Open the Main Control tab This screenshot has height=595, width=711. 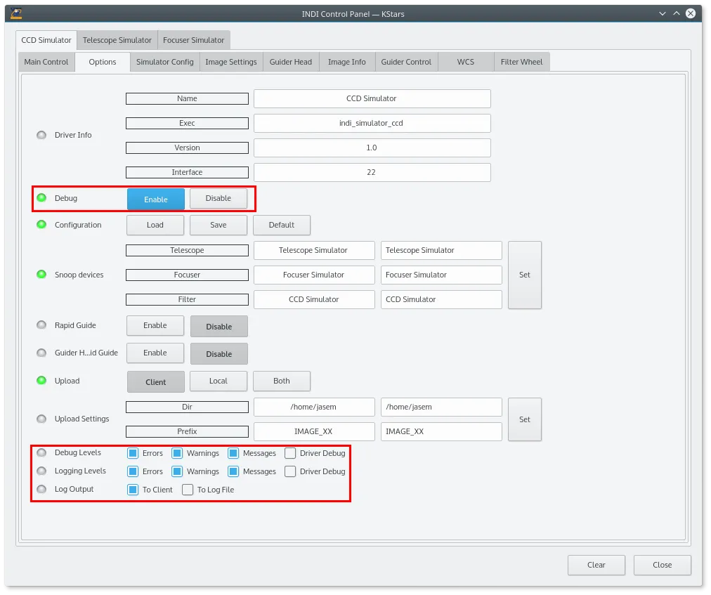46,62
